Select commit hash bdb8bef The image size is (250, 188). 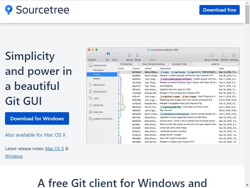pos(136,76)
